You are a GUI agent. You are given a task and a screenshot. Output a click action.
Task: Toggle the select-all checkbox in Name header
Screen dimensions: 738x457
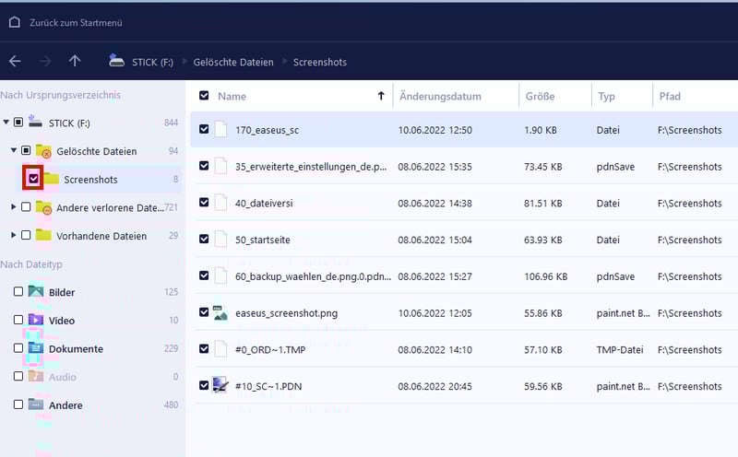click(204, 96)
